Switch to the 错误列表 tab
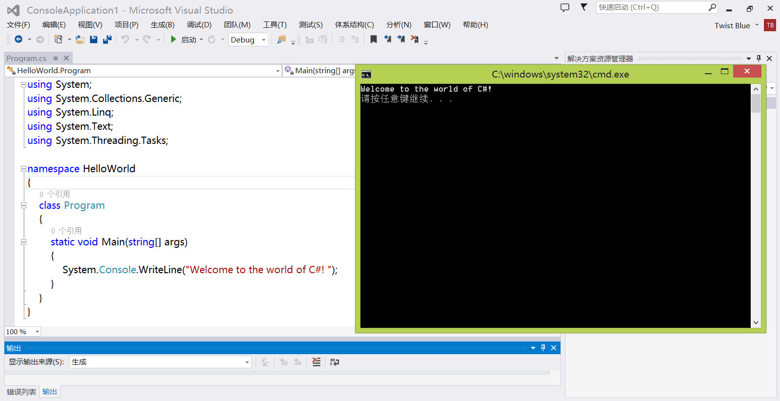This screenshot has height=401, width=780. pos(21,392)
